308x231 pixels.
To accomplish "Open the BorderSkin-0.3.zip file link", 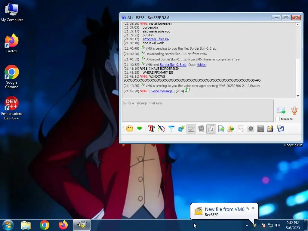I will pyautogui.click(x=173, y=65).
